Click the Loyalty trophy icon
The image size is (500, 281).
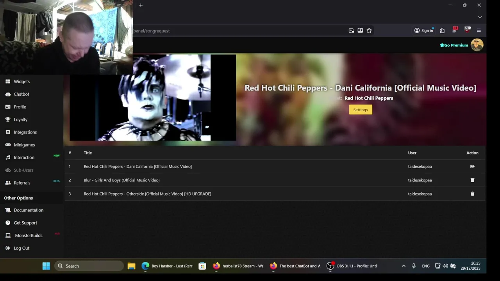8,119
